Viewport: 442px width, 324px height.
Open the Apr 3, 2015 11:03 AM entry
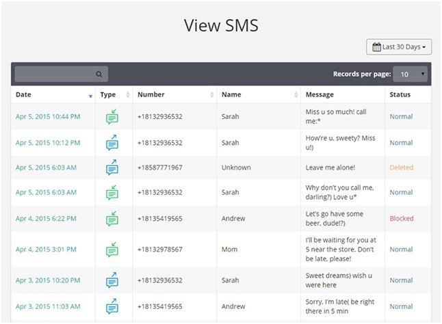tap(48, 306)
